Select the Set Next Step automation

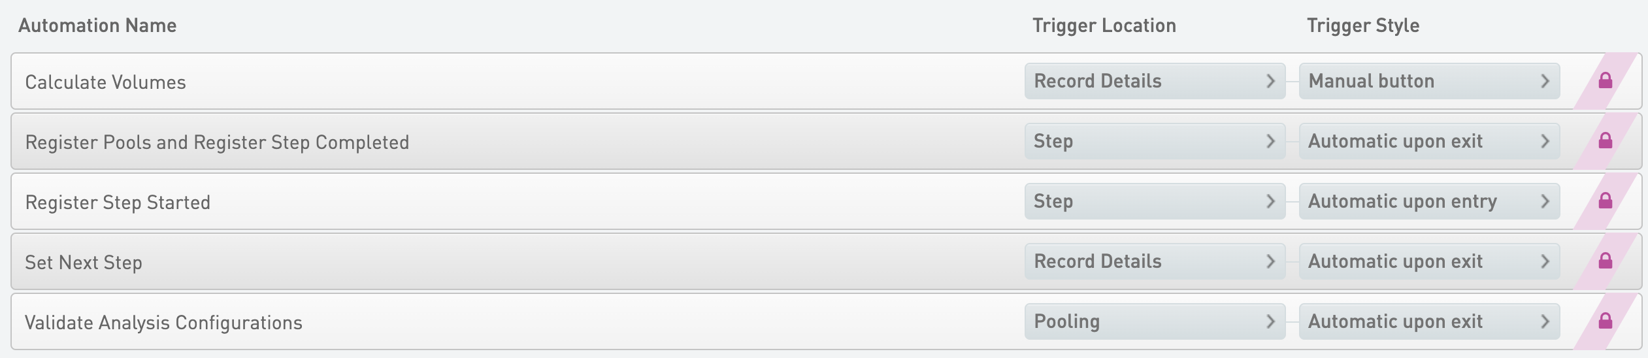826,261
